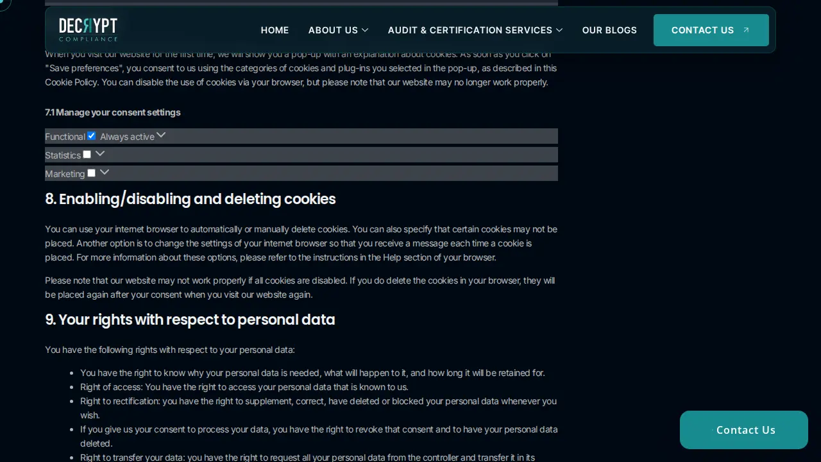Click the Decrypt Compliance logo
The width and height of the screenshot is (821, 462).
pos(88,30)
